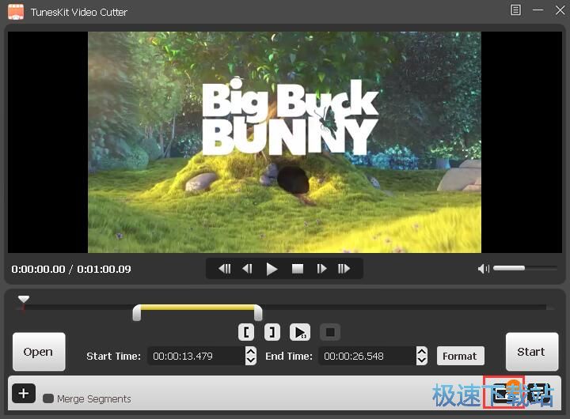Step forward one frame
This screenshot has width=570, height=419.
click(321, 269)
